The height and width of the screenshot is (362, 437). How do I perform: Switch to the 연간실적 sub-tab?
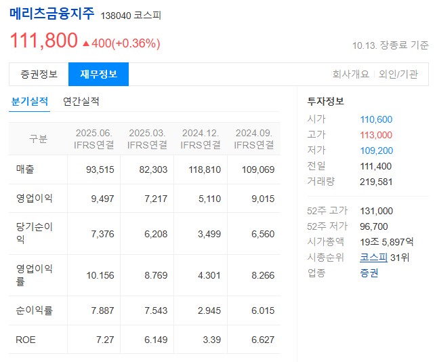(81, 102)
